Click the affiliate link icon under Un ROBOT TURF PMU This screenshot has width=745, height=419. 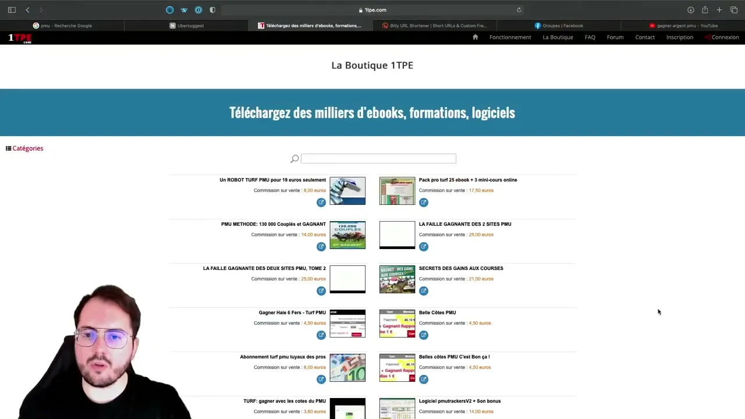click(321, 202)
